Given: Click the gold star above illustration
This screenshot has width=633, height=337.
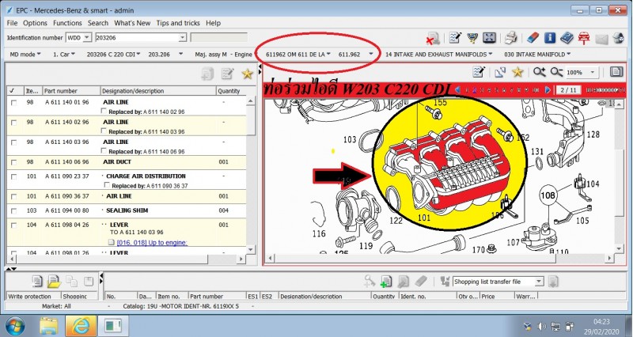Looking at the screenshot, I should [517, 72].
